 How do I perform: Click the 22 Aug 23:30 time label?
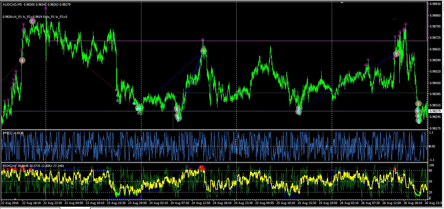(53, 203)
